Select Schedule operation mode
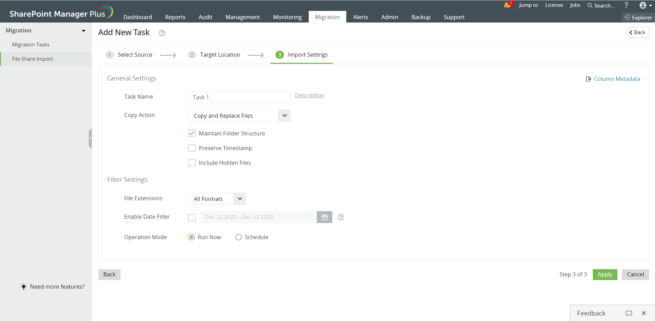 point(238,237)
